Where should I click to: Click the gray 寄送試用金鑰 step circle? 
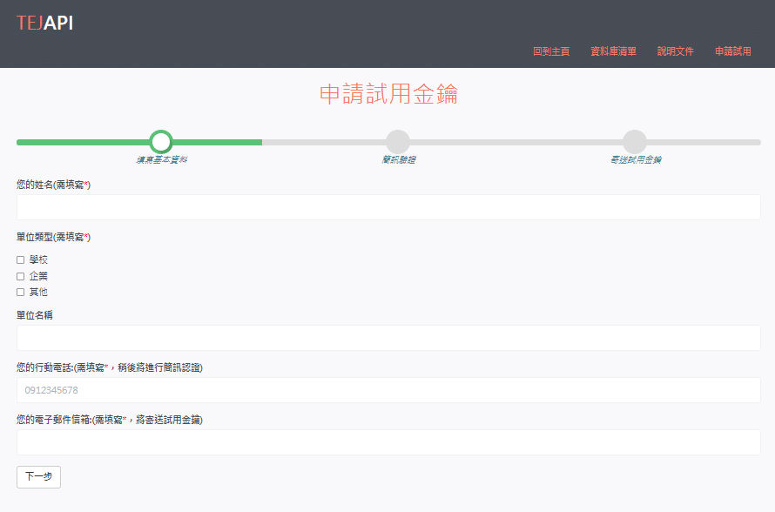pyautogui.click(x=635, y=142)
